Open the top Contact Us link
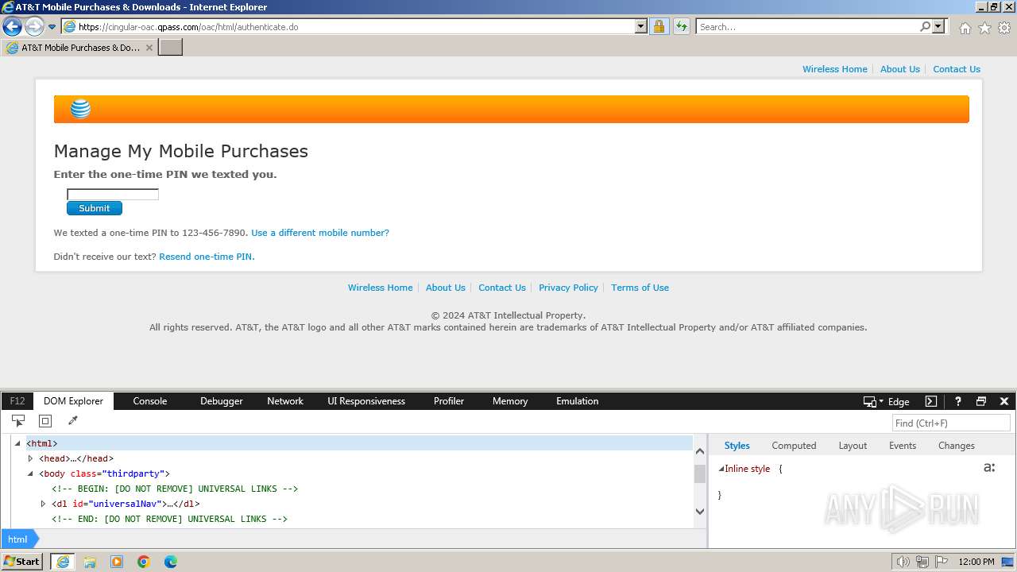This screenshot has height=572, width=1017. (x=957, y=69)
